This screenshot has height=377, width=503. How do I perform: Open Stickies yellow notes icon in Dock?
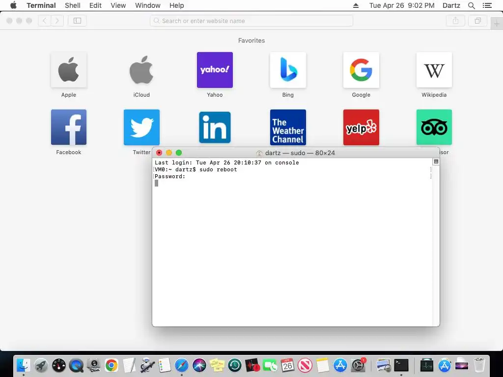pos(217,365)
